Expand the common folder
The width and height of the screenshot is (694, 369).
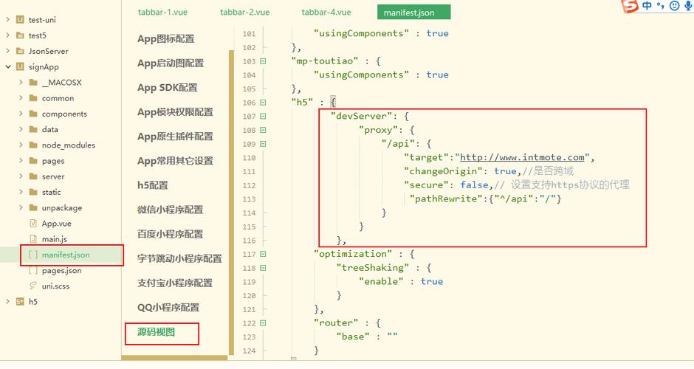(x=21, y=97)
